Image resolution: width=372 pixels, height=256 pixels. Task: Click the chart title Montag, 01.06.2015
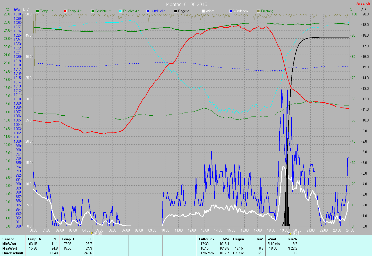click(x=187, y=4)
